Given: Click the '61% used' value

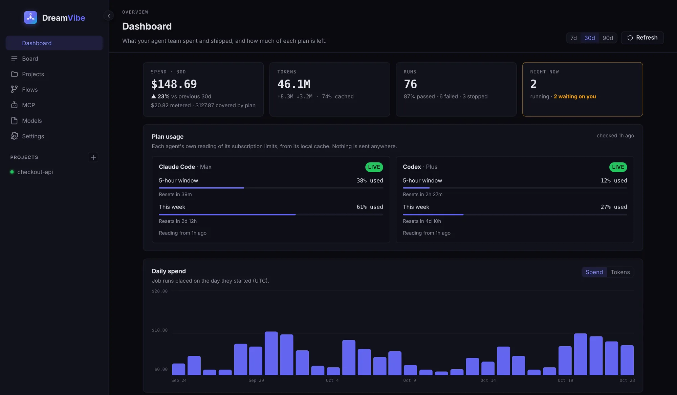Looking at the screenshot, I should [370, 207].
